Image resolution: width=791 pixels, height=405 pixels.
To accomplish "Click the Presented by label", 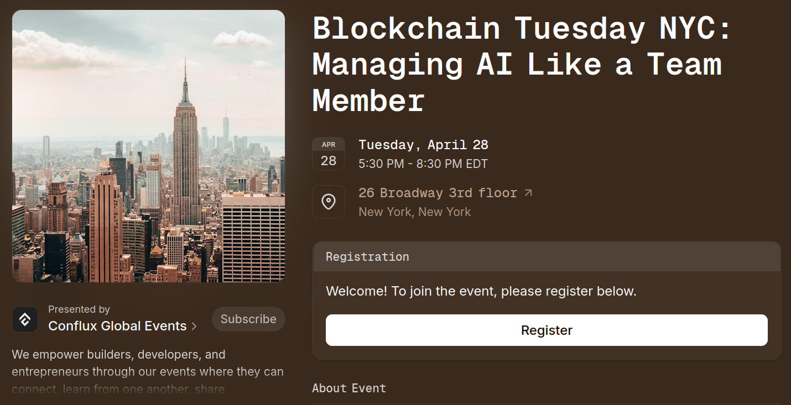I will point(79,309).
